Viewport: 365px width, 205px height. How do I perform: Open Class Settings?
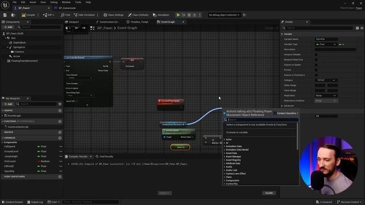pos(113,15)
